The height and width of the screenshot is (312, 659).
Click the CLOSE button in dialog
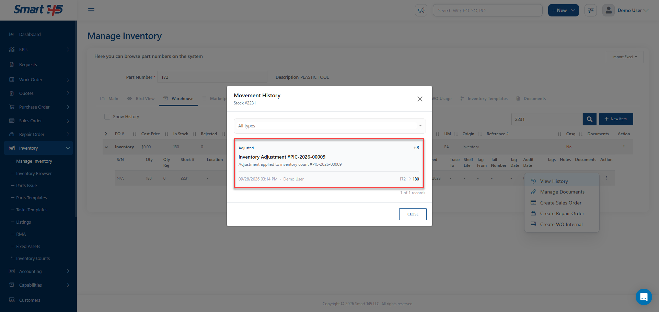click(413, 214)
